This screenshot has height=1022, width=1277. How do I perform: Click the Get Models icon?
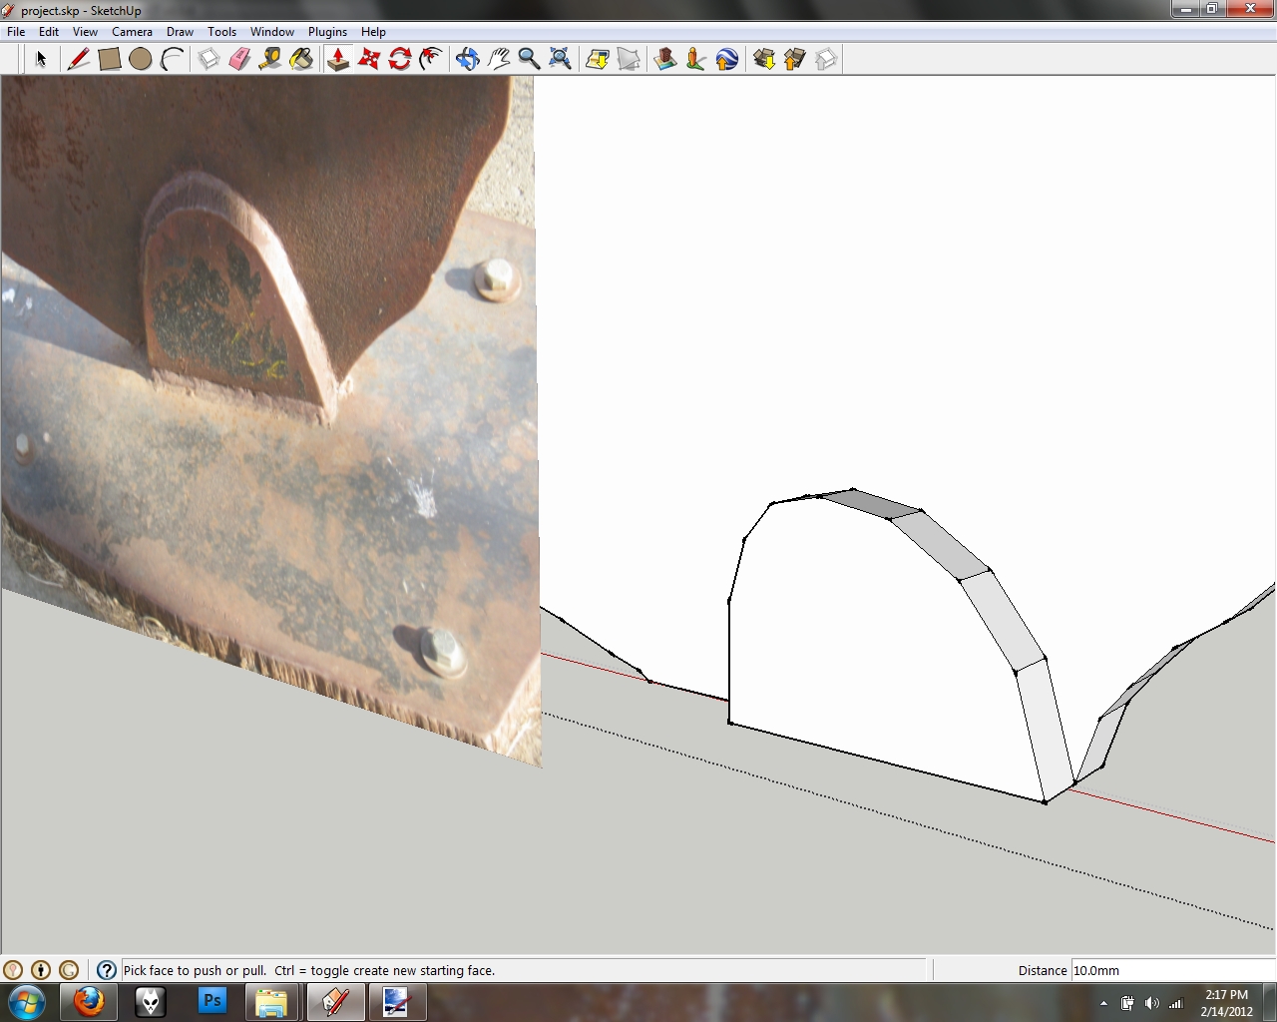(x=764, y=59)
